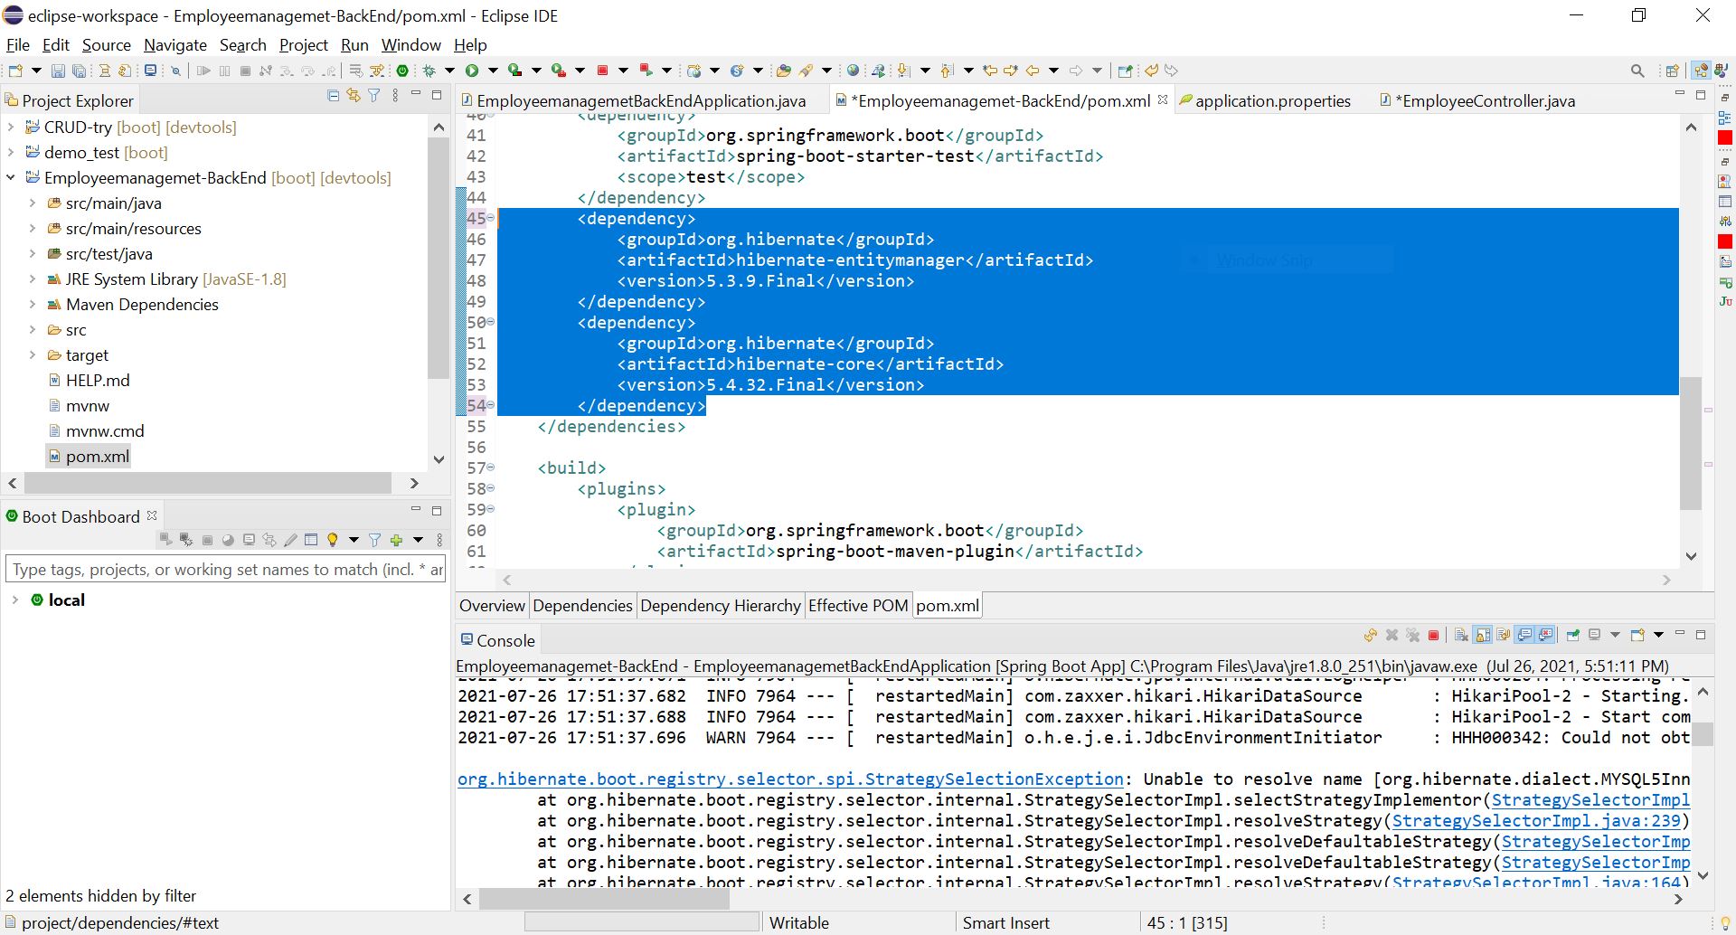Click the red Stop icon in main toolbar
Screen dimensions: 1736x935
(x=602, y=71)
